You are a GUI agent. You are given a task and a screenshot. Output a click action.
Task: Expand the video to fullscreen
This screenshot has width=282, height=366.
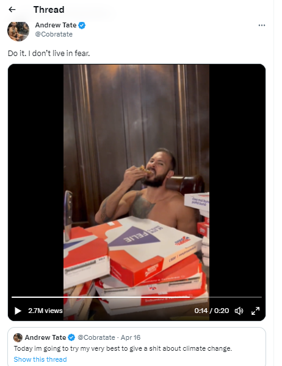pyautogui.click(x=255, y=311)
